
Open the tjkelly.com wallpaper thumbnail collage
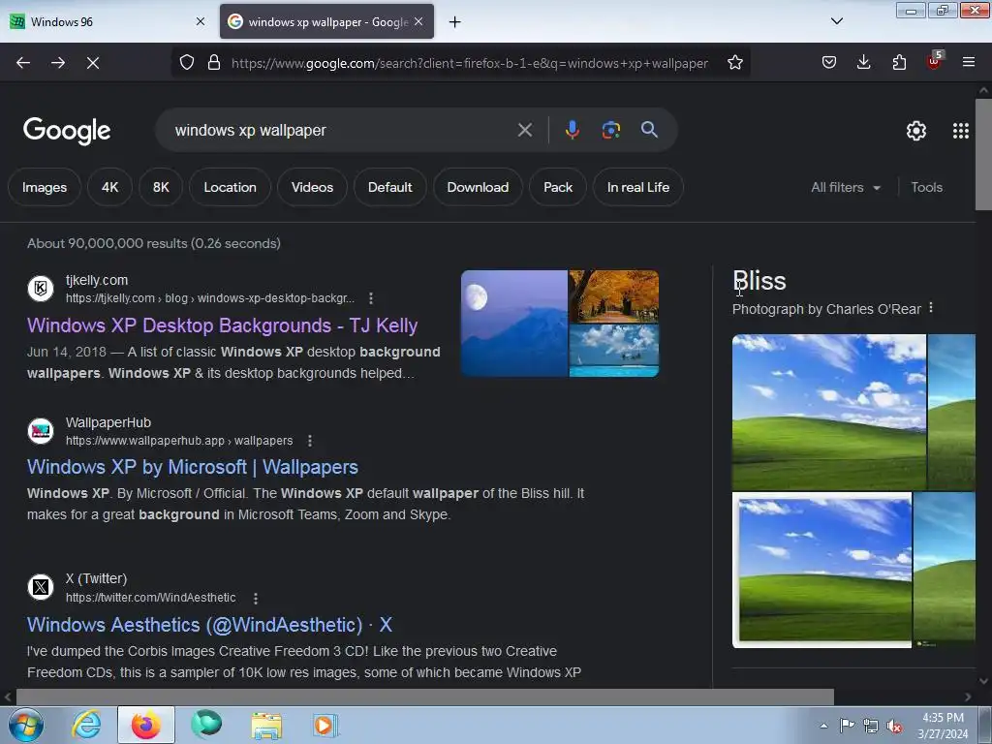click(560, 324)
